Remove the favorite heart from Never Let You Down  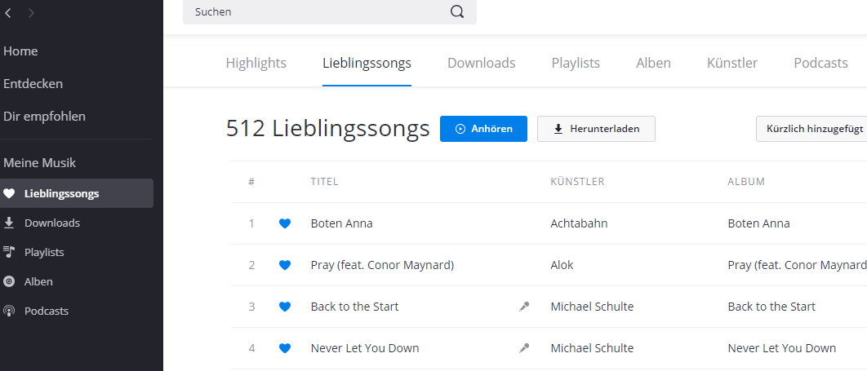point(285,348)
